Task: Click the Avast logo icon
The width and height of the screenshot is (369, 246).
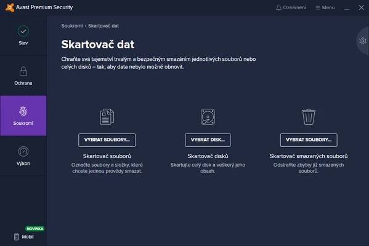Action: point(10,7)
